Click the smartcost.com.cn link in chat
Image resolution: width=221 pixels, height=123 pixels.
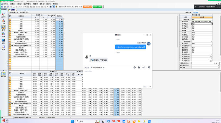coord(131,47)
